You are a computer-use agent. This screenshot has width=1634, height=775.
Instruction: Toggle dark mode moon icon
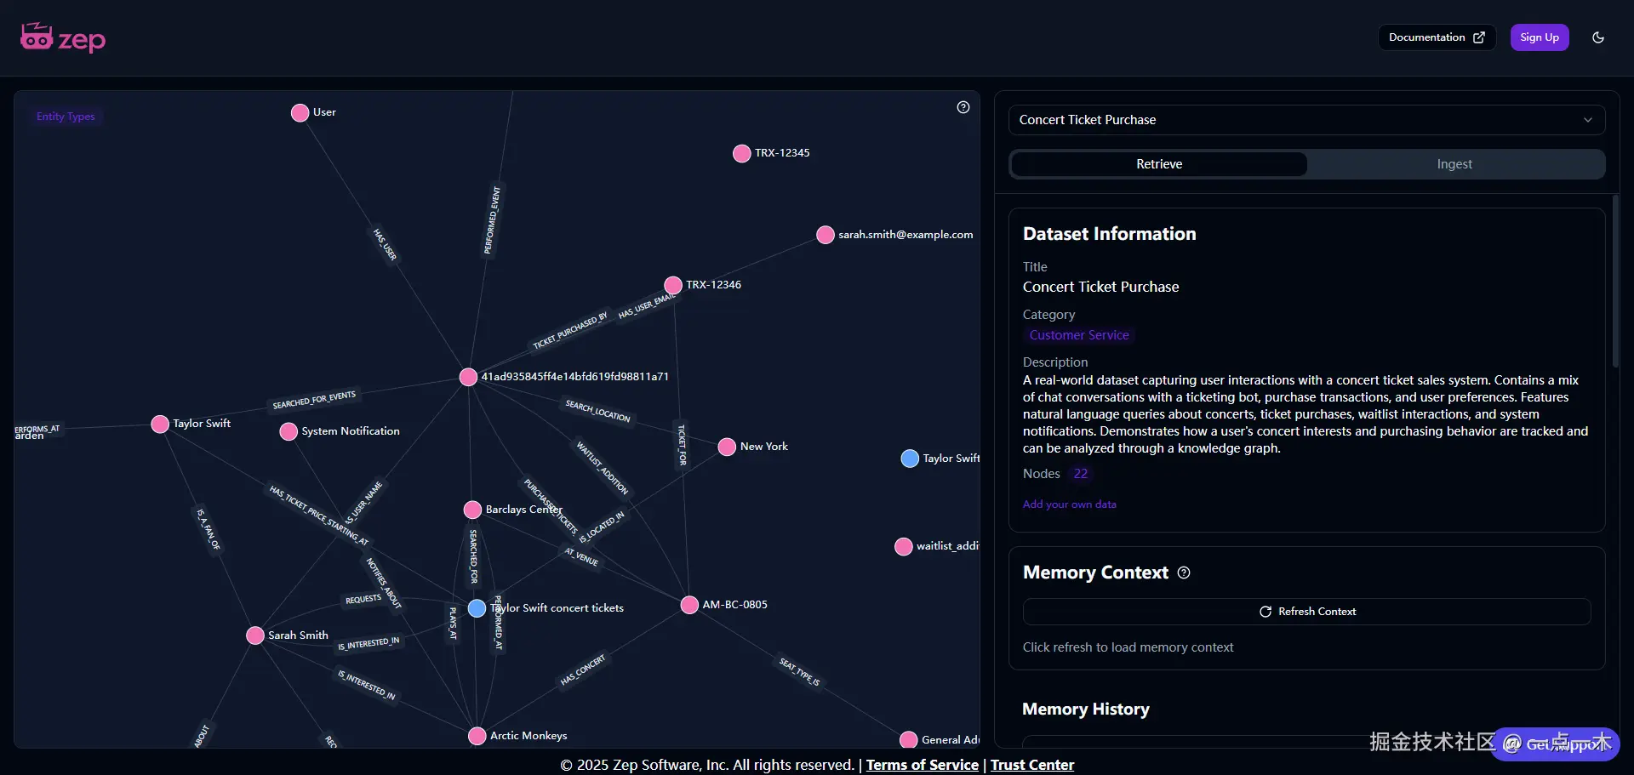tap(1598, 37)
